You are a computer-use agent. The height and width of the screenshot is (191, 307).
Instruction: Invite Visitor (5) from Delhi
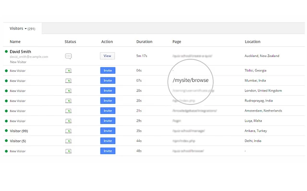108,141
